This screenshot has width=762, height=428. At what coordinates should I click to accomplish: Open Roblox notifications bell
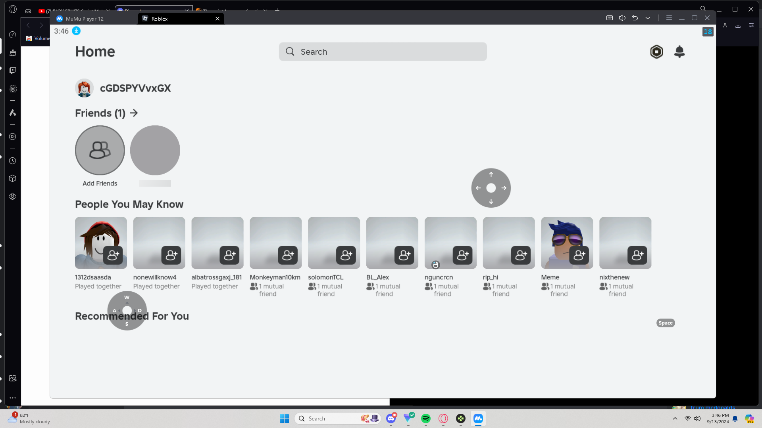[679, 52]
